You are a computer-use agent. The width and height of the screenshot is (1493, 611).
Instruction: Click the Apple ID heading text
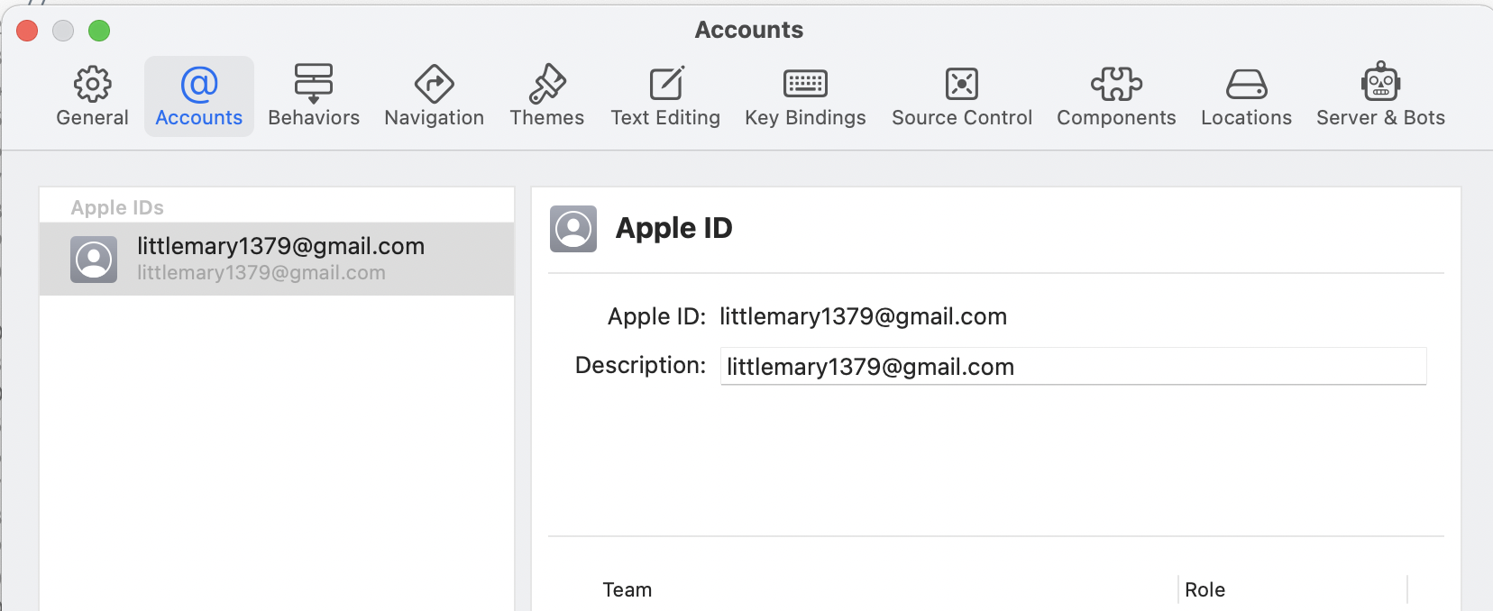coord(673,228)
